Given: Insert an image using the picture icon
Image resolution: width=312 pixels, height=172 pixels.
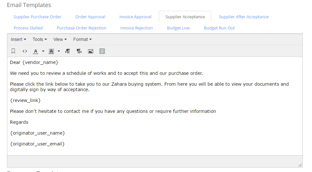Looking at the screenshot, I should click(91, 51).
